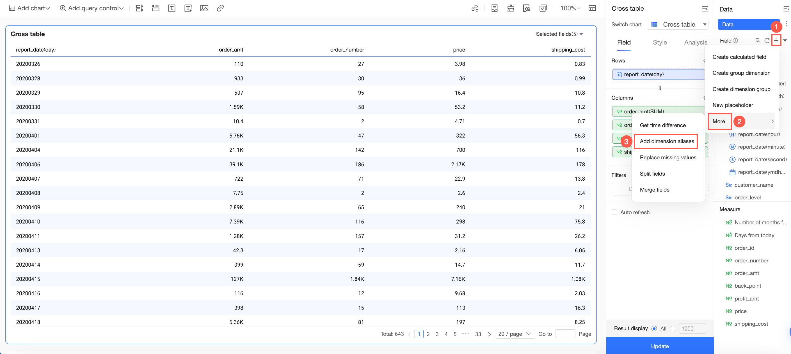Viewport: 791px width, 354px height.
Task: Click the insert image icon in toolbar
Action: (x=204, y=8)
